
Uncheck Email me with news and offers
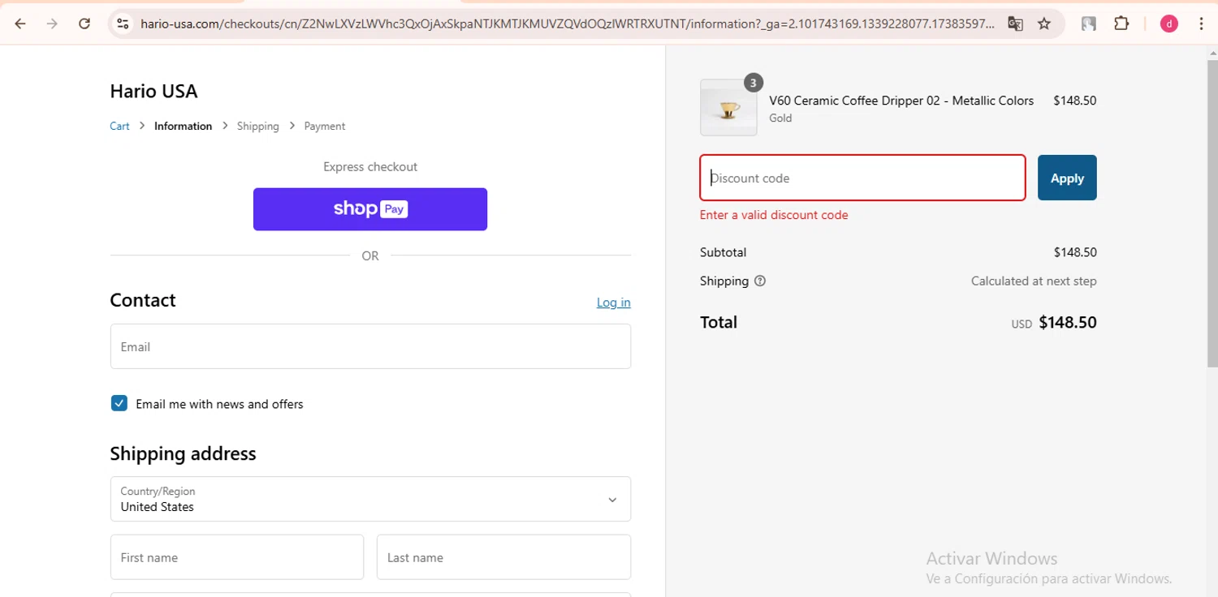tap(119, 403)
